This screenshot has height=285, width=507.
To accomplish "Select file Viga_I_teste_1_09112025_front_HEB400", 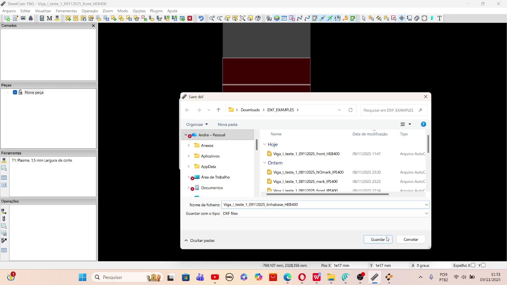I will (306, 154).
